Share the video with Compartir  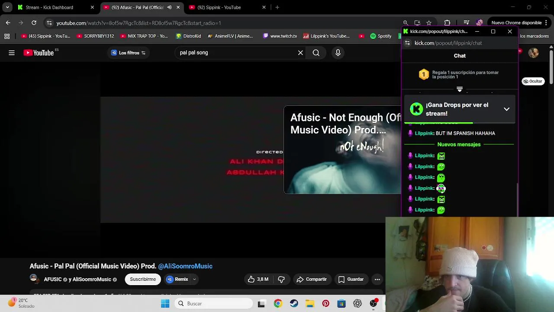coord(312,279)
